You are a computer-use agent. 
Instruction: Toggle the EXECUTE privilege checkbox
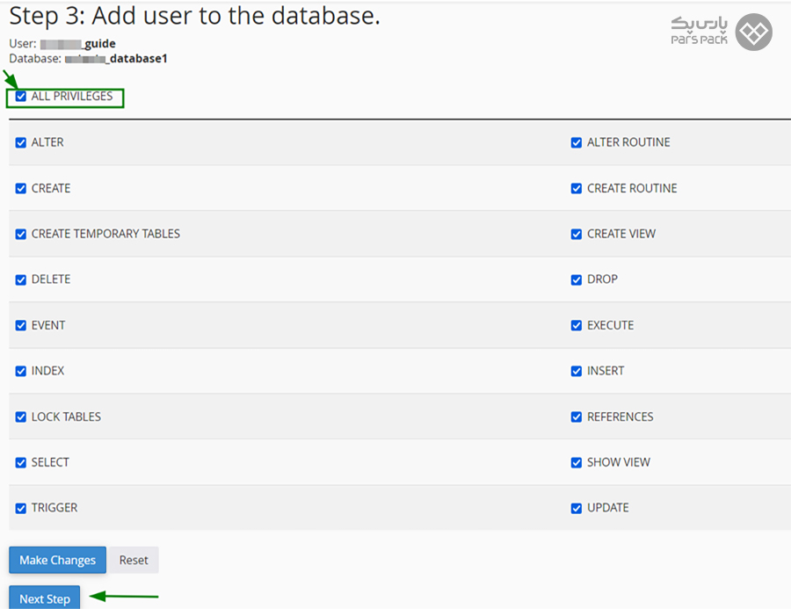pyautogui.click(x=576, y=325)
